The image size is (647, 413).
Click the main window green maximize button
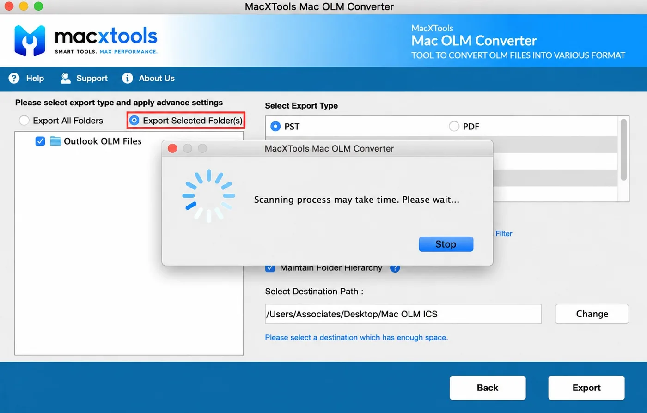38,6
